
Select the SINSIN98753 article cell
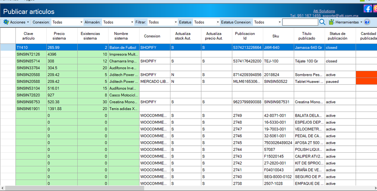[31, 102]
